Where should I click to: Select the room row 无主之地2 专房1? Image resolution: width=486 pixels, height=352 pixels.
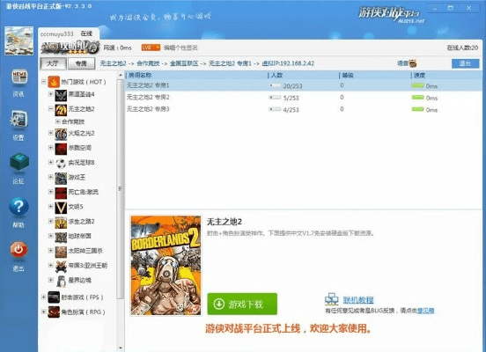click(304, 85)
